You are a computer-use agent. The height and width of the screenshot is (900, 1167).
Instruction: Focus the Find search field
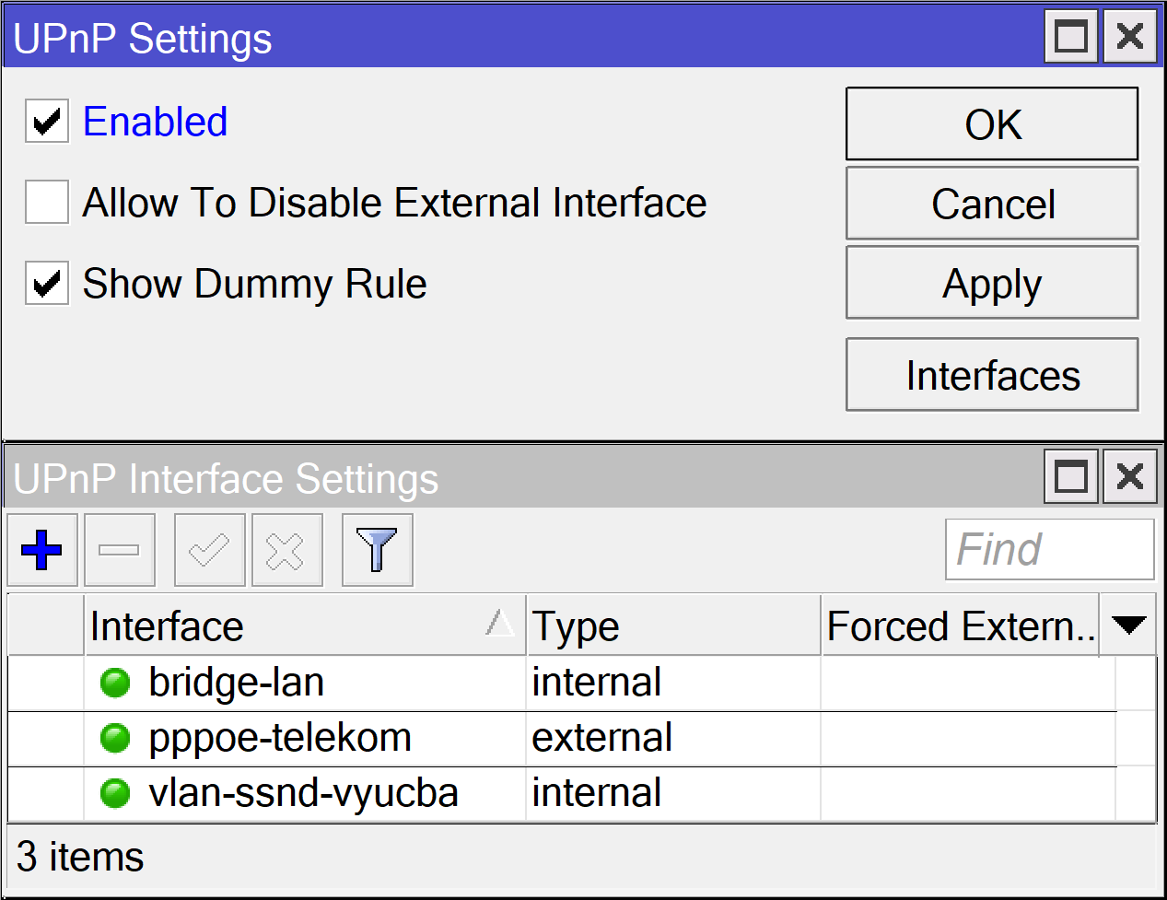(x=1048, y=550)
